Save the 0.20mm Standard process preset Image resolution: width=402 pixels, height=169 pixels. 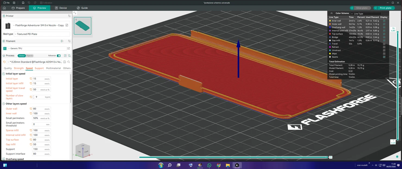[x=65, y=62]
